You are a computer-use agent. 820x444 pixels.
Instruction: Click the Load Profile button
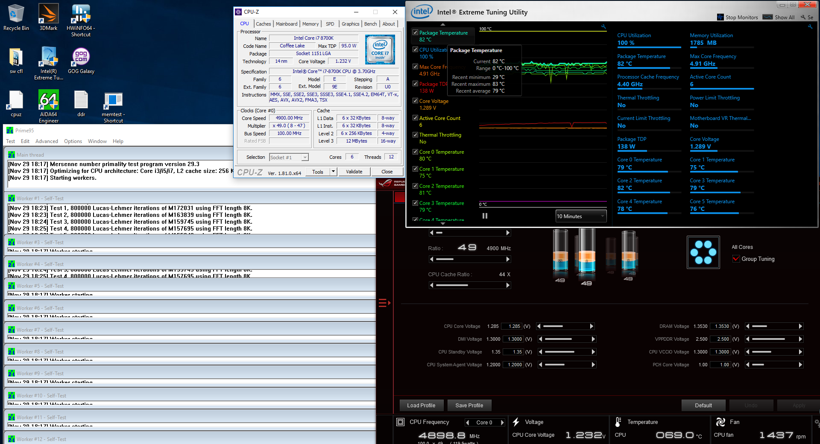pos(421,406)
